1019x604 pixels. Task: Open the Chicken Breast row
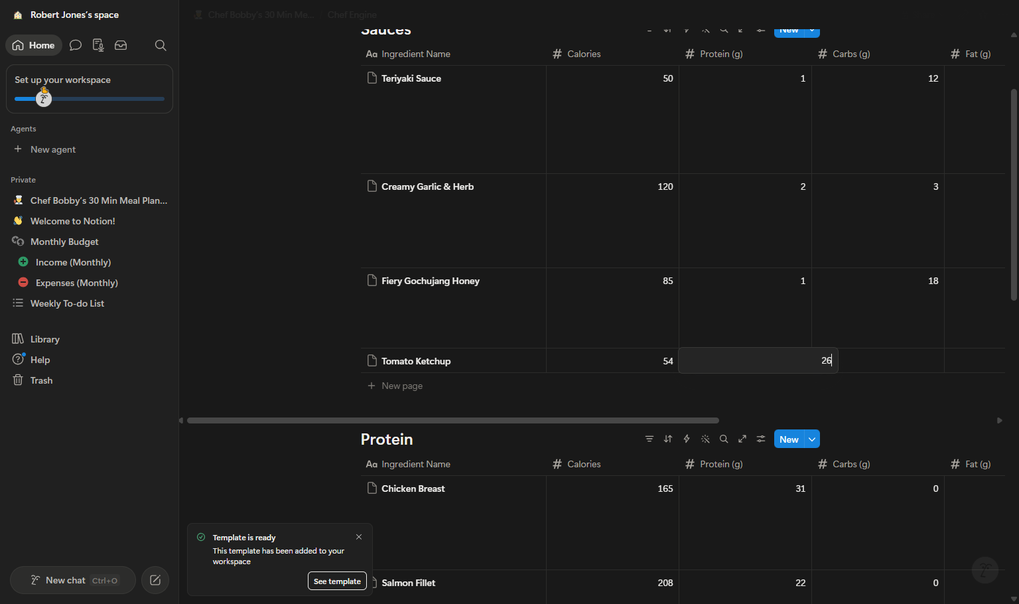tap(413, 489)
